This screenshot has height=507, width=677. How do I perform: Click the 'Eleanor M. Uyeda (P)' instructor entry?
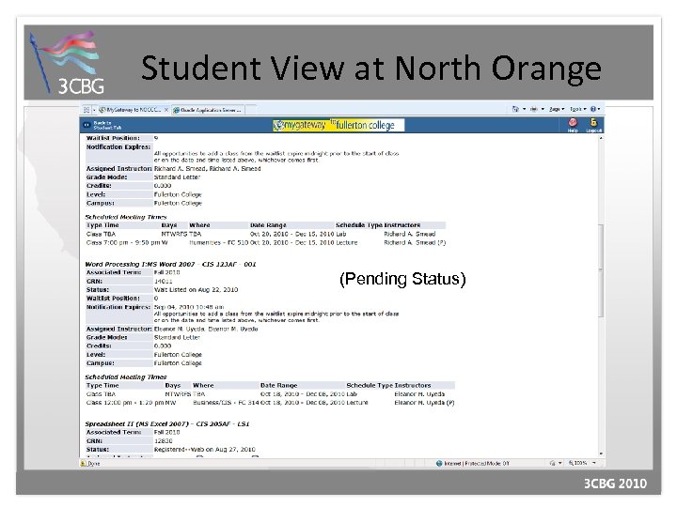tap(424, 403)
